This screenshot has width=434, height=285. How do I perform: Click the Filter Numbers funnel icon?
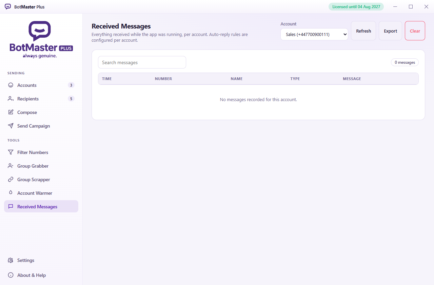tap(11, 152)
